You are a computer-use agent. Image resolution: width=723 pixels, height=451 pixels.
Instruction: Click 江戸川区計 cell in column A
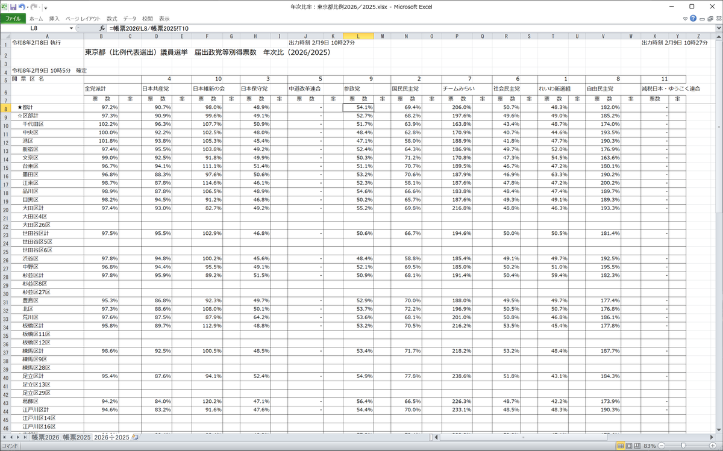click(x=47, y=409)
